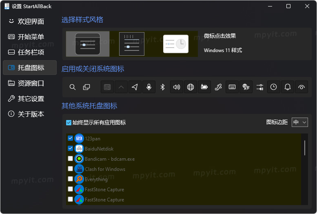
Task: Check the first FastStone Capture checkbox
Action: pos(70,189)
